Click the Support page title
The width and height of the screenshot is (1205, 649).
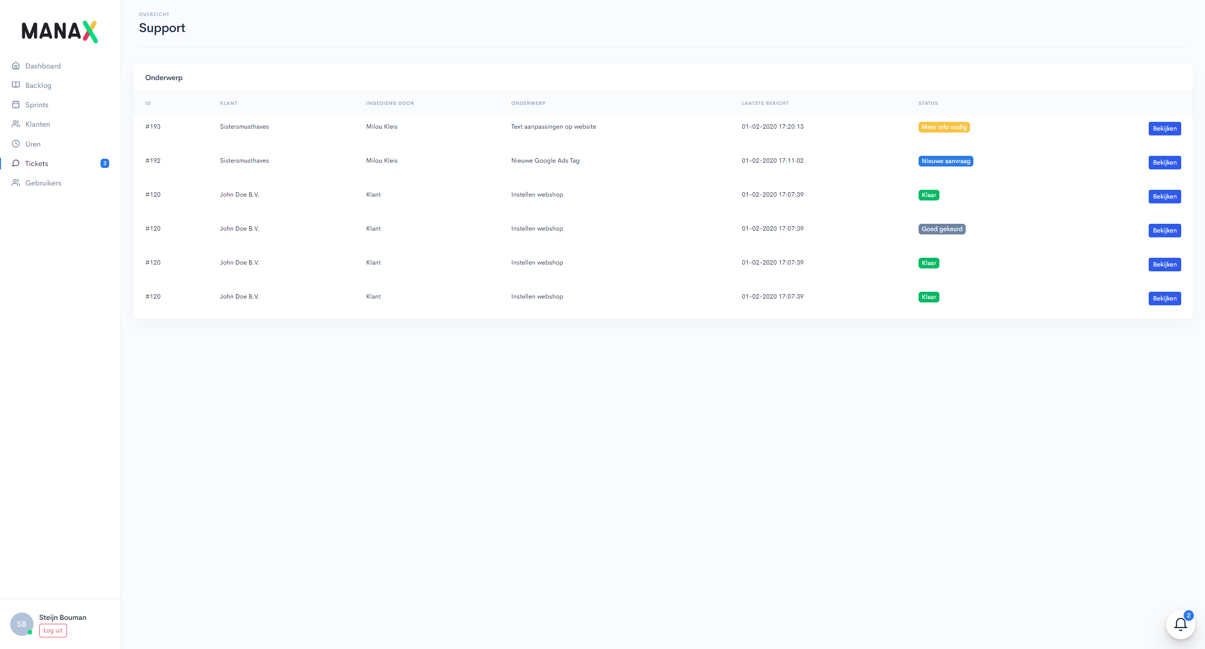[162, 28]
